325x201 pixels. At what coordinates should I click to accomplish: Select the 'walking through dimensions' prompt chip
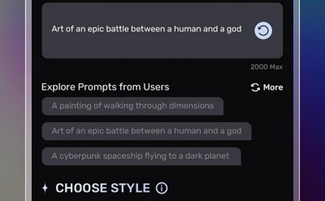(132, 106)
